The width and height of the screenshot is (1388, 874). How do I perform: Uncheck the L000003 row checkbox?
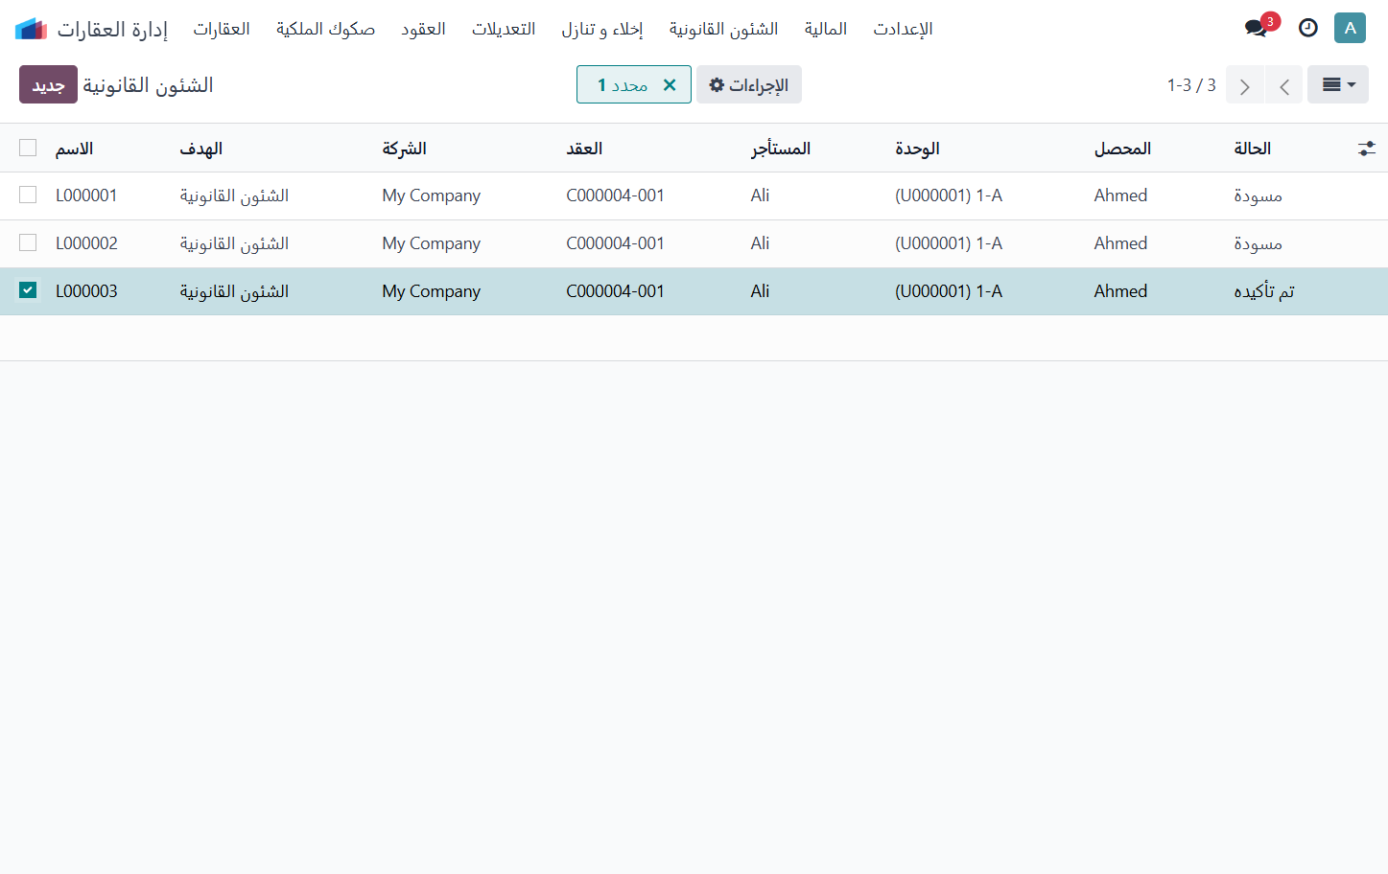click(x=28, y=289)
